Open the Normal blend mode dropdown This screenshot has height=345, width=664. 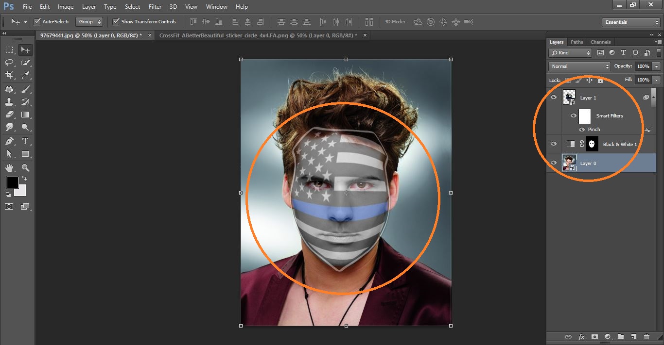click(x=579, y=66)
